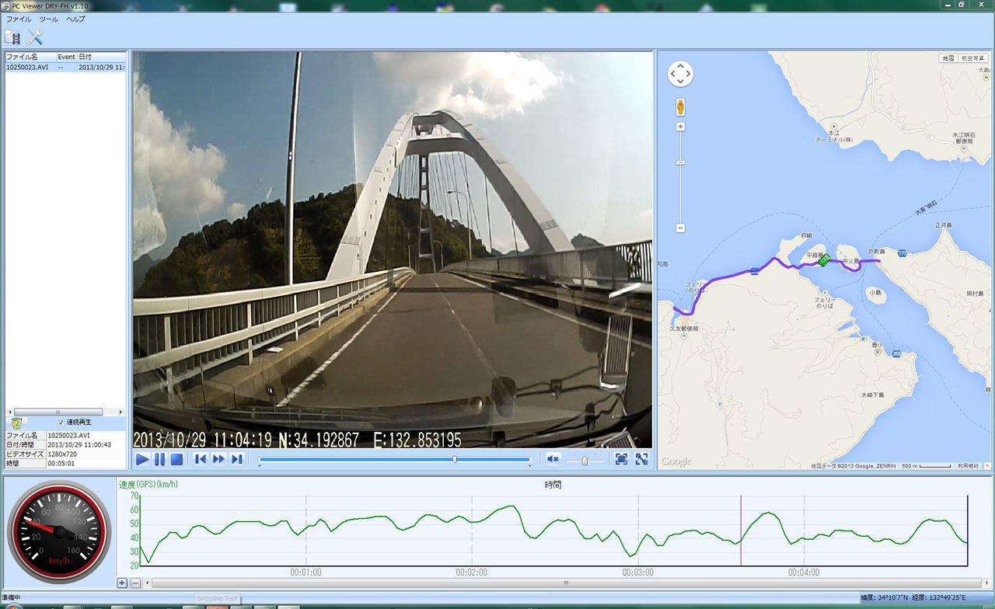Pause the dashcam video
The image size is (995, 609).
(x=159, y=459)
